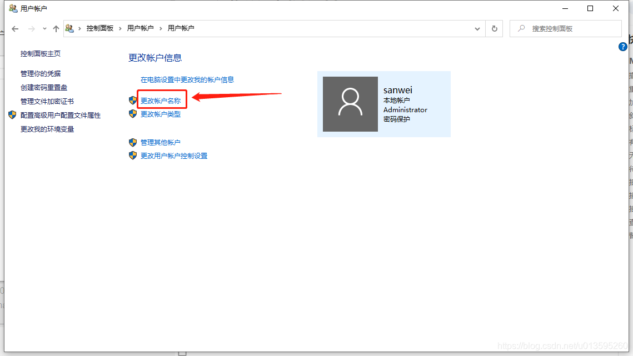The height and width of the screenshot is (356, 633).
Task: Click the 本地帐户 label
Action: 396,101
